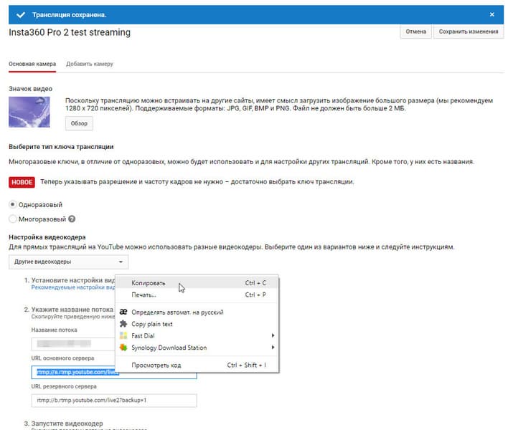Click Copy plain text menu entry

coord(197,324)
